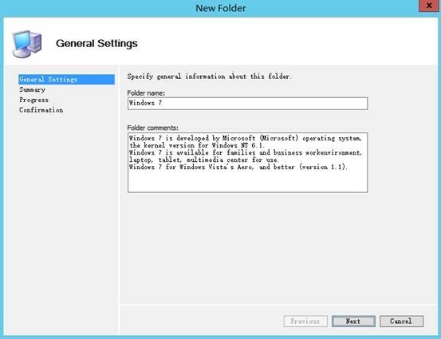Click comment line 'laptop, tablet, multimedia center for use.'
The width and height of the screenshot is (441, 339).
tap(204, 160)
